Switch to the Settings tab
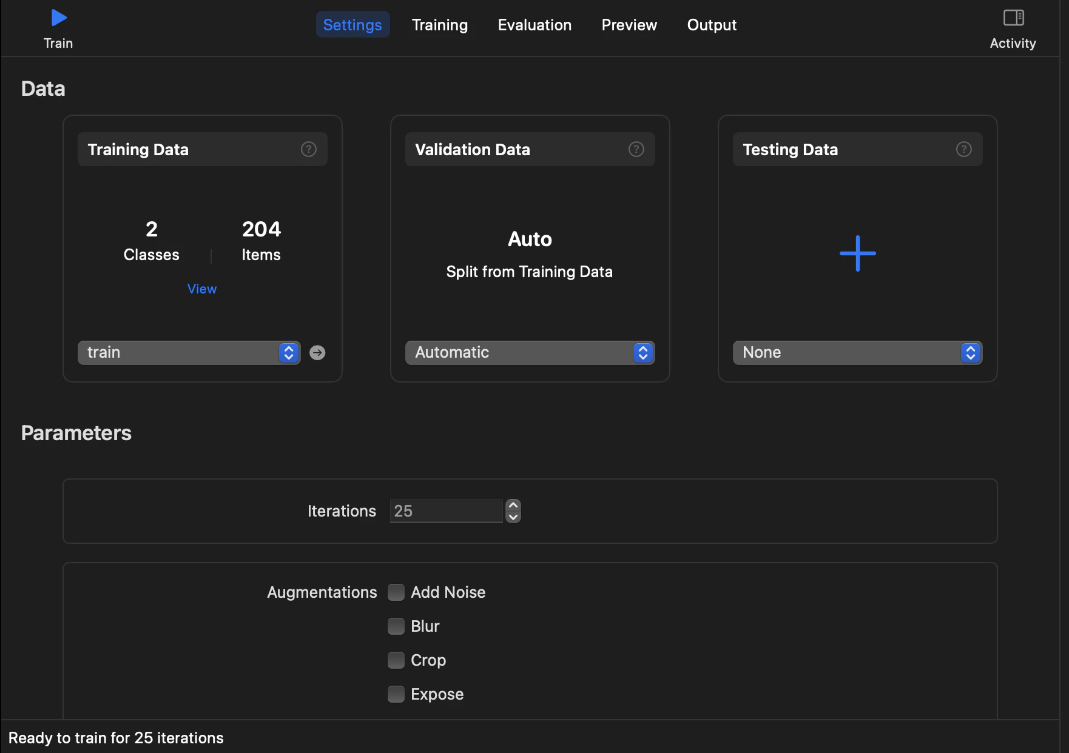 [352, 25]
